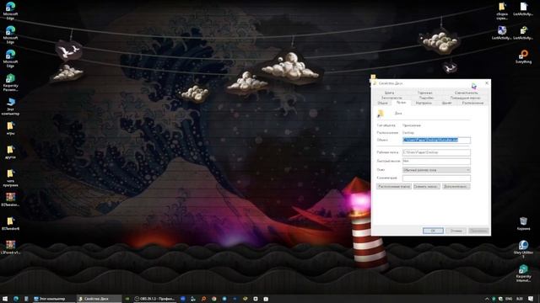Switch to the Предыдущие версии tab

[x=465, y=98]
